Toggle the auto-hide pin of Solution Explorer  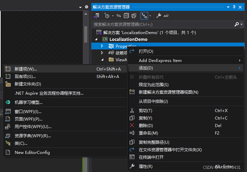point(234,7)
